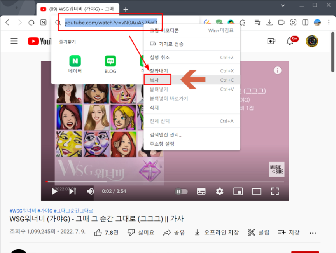Select the WSG워너비 YouTube tab
The image size is (336, 253).
tap(78, 9)
